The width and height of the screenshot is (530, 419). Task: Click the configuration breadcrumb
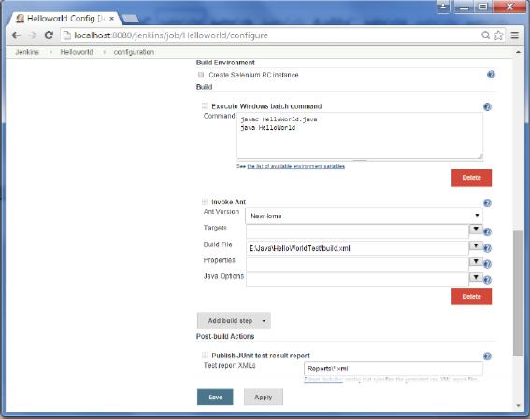(134, 52)
